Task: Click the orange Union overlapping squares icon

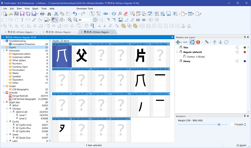Action: tap(123, 26)
